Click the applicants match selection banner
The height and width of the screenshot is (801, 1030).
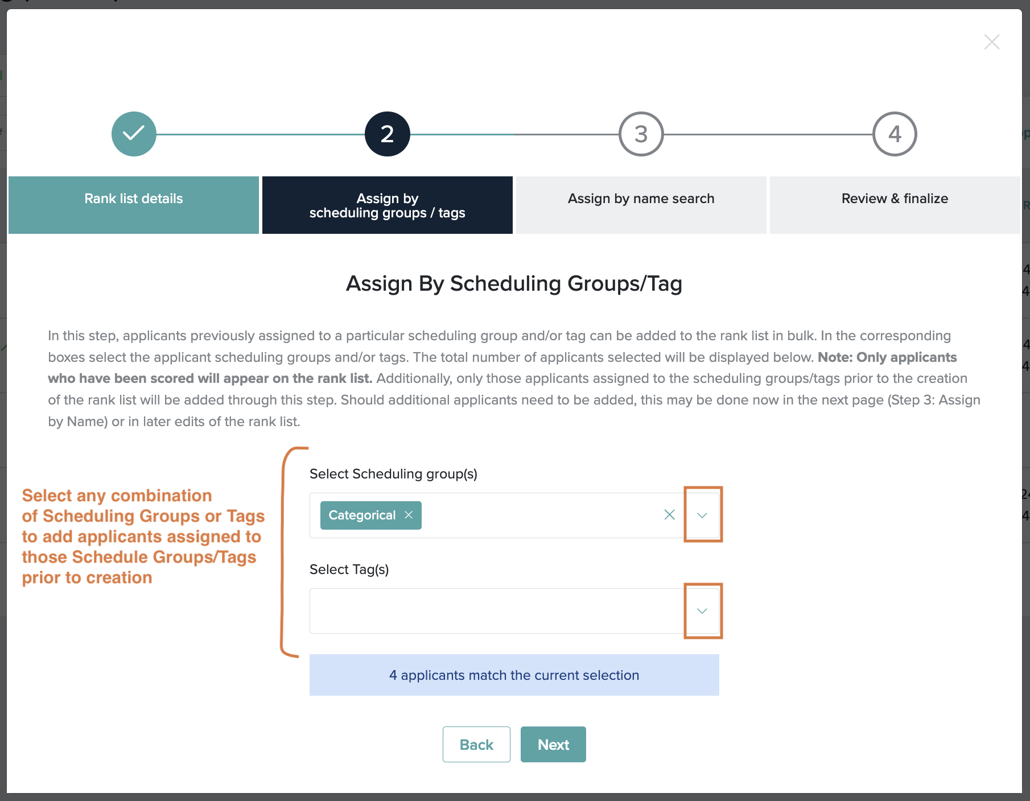pyautogui.click(x=514, y=675)
